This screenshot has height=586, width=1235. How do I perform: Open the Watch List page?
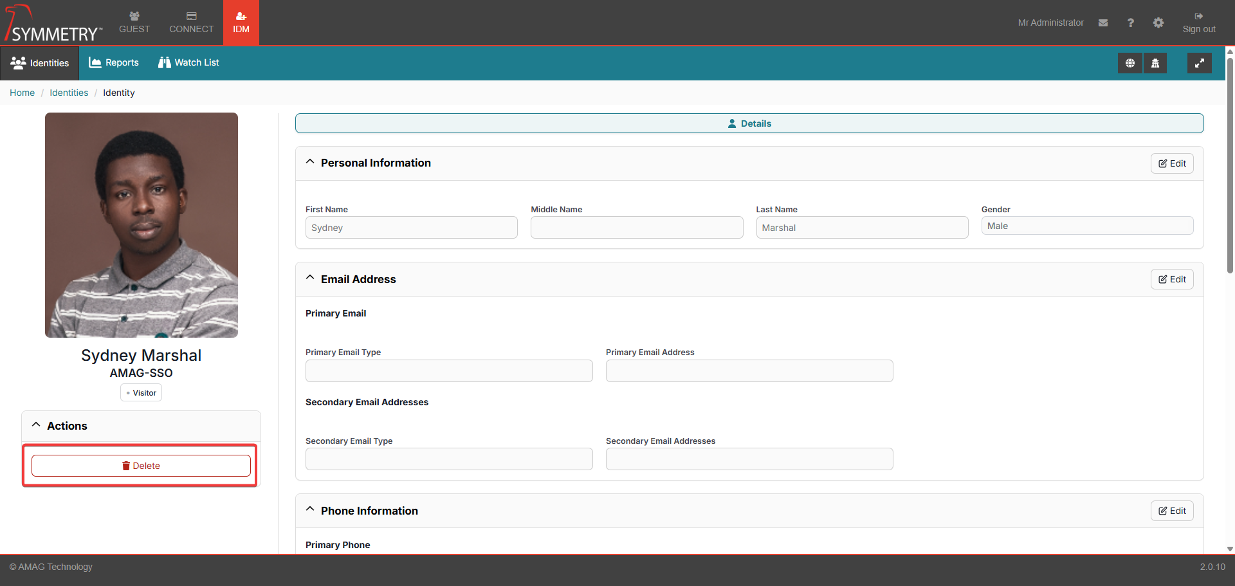coord(188,62)
